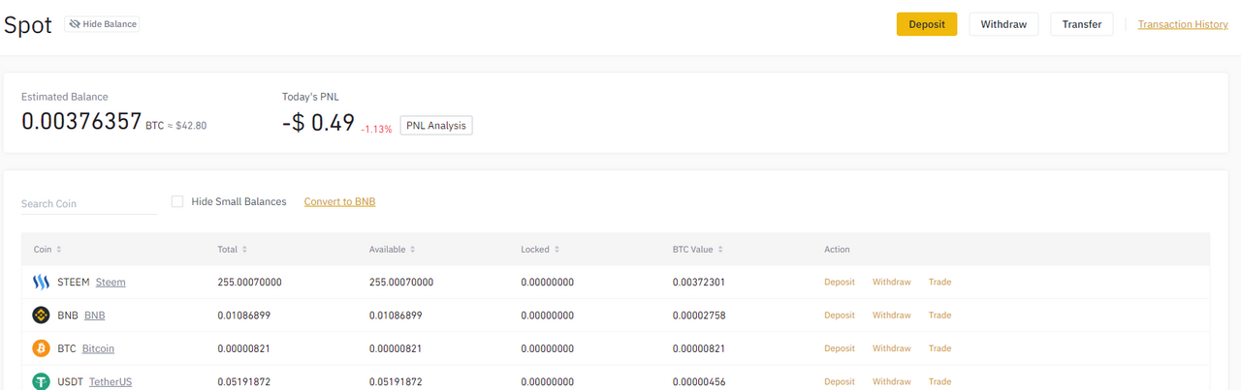
Task: Click the Estimated Balance label
Action: pos(65,97)
